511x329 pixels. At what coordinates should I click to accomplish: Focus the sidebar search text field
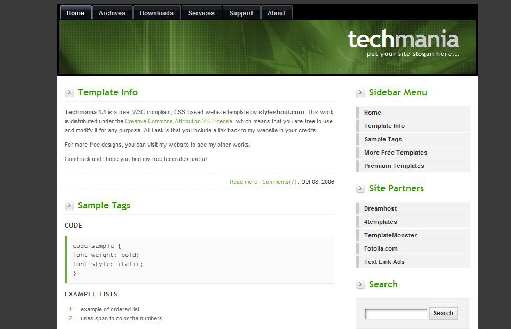[x=396, y=314]
